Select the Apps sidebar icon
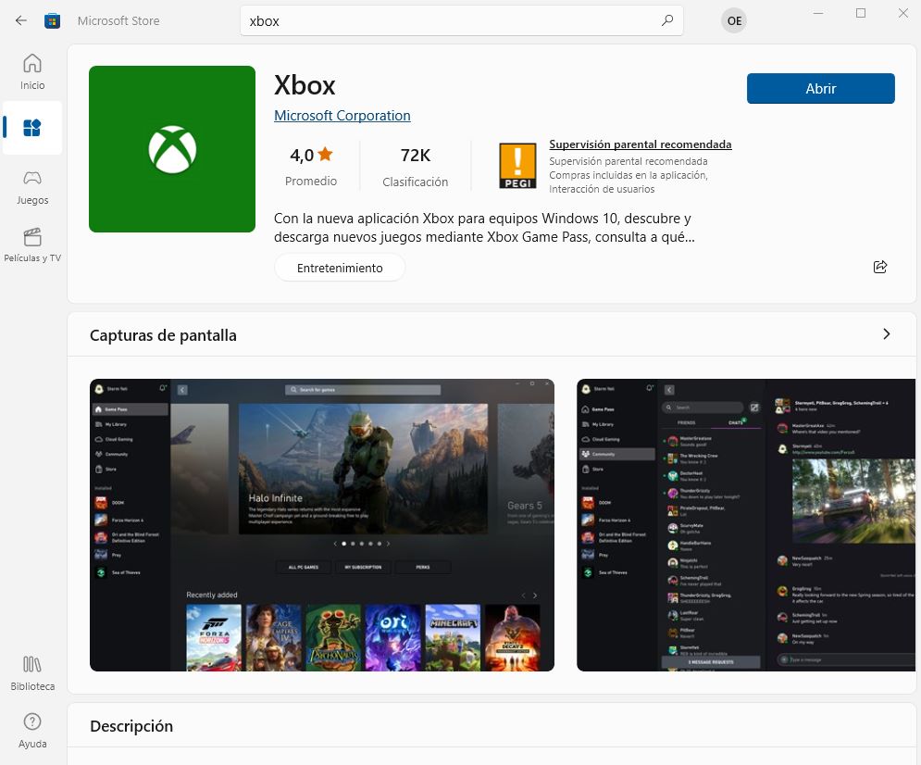Viewport: 921px width, 765px height. (x=32, y=128)
